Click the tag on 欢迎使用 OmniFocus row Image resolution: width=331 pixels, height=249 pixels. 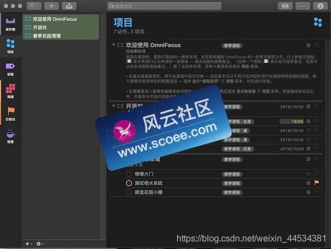tap(232, 46)
